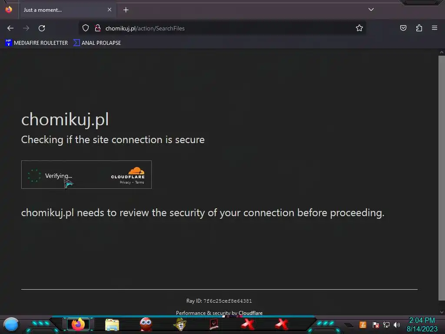Go back to the previous page
The image size is (445, 334).
[10, 28]
